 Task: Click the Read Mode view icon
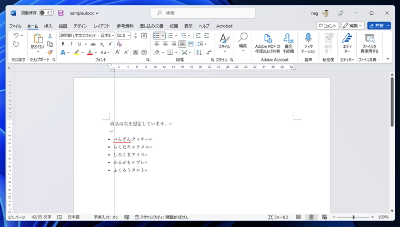click(298, 217)
